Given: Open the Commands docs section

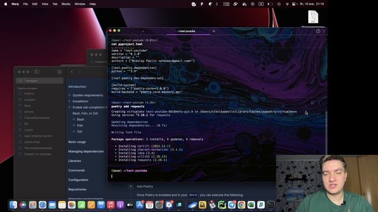Looking at the screenshot, I should click(x=76, y=170).
